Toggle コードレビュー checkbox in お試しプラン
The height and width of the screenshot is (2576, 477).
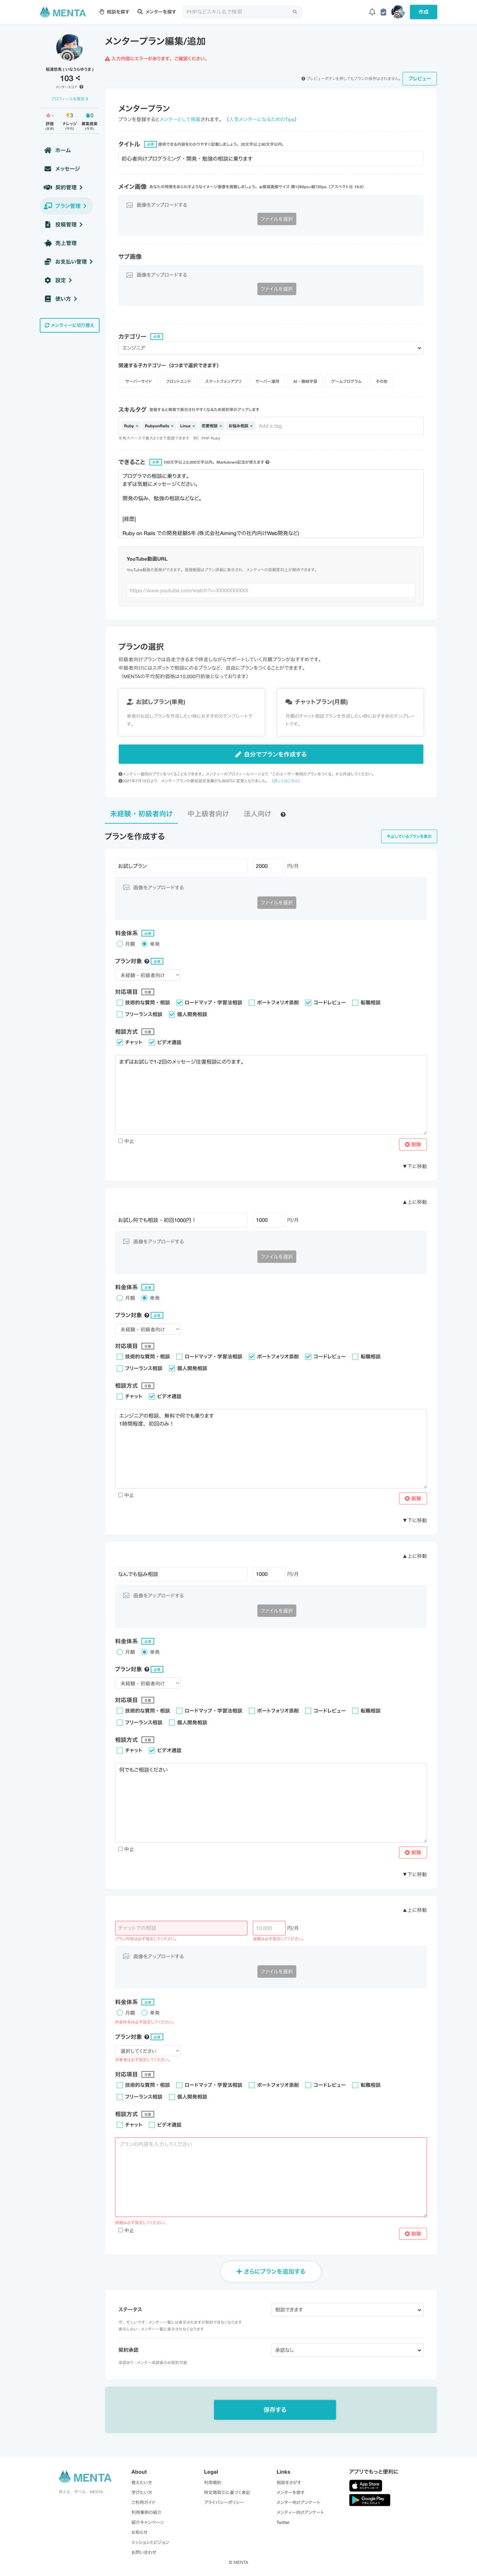tap(308, 1002)
